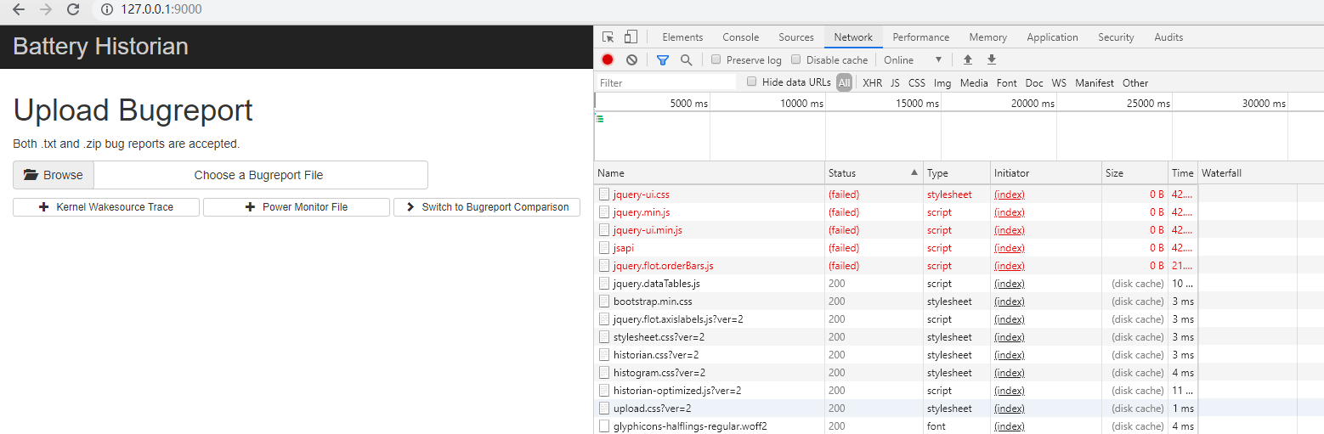Screen dimensions: 1324x434
Task: Sort by the Size column header
Action: (x=1134, y=173)
